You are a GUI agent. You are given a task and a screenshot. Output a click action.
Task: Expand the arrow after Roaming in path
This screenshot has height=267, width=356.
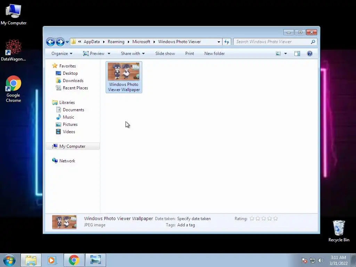pos(129,42)
